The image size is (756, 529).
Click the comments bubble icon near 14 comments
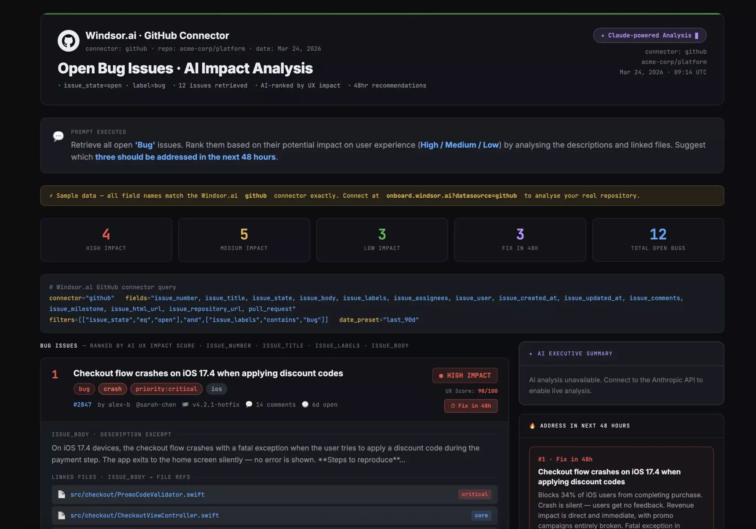pos(249,404)
